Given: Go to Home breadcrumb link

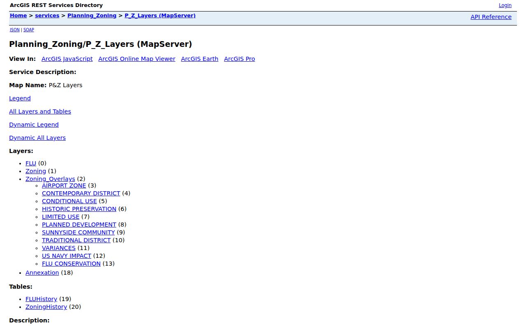Looking at the screenshot, I should (x=18, y=16).
